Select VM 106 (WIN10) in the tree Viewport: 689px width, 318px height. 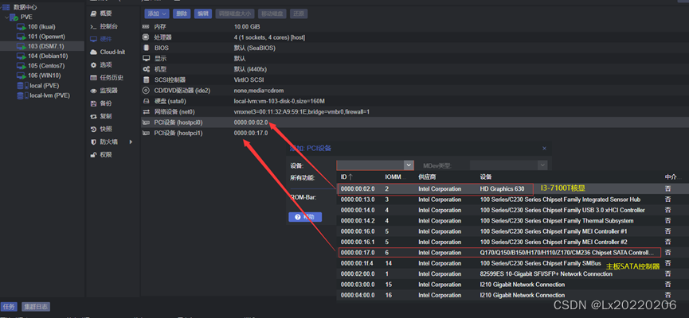tap(42, 76)
